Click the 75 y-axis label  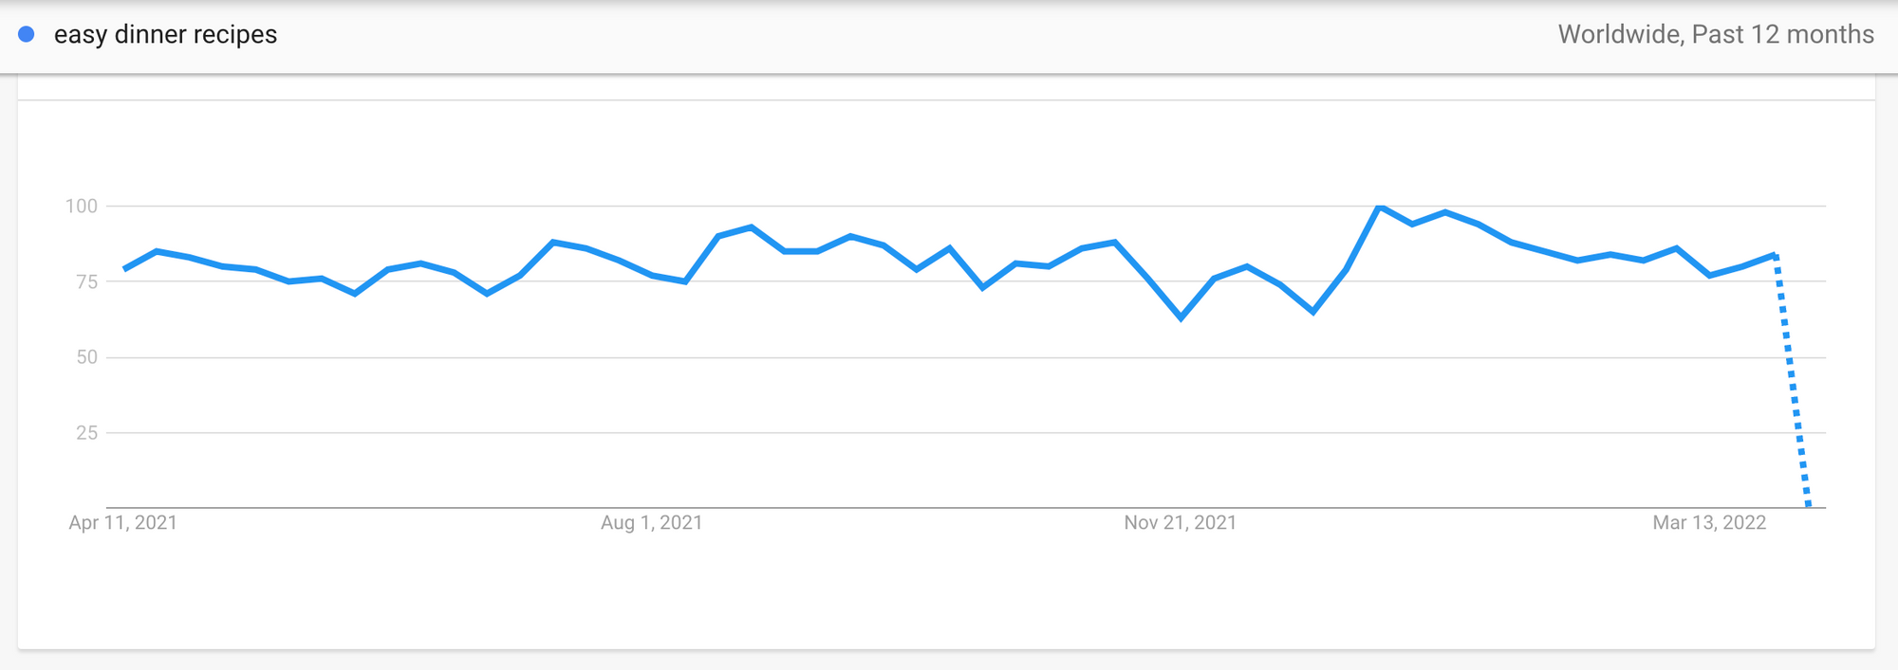click(87, 281)
